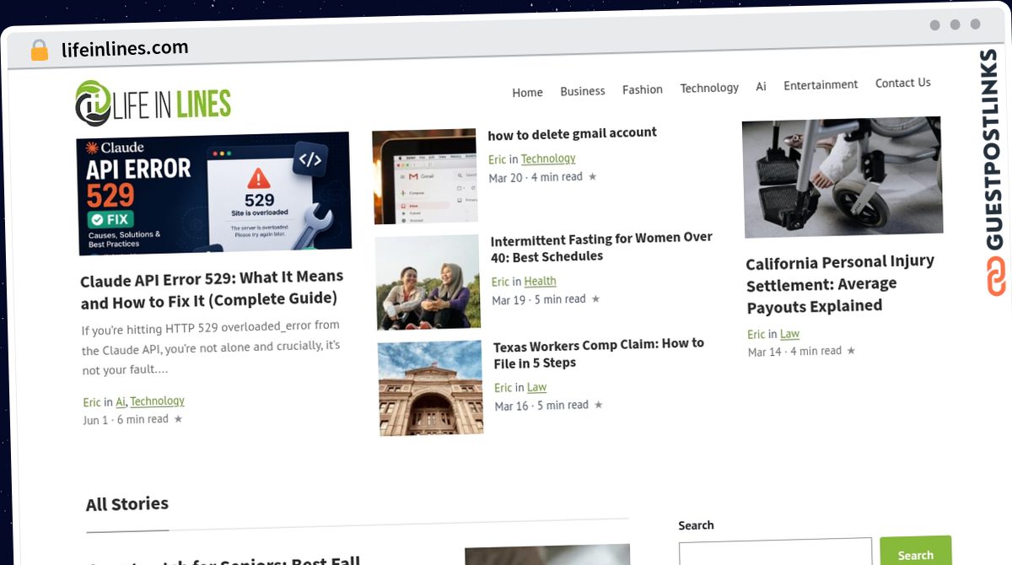Viewport: 1012px width, 565px height.
Task: Focus the Search input field
Action: [775, 552]
